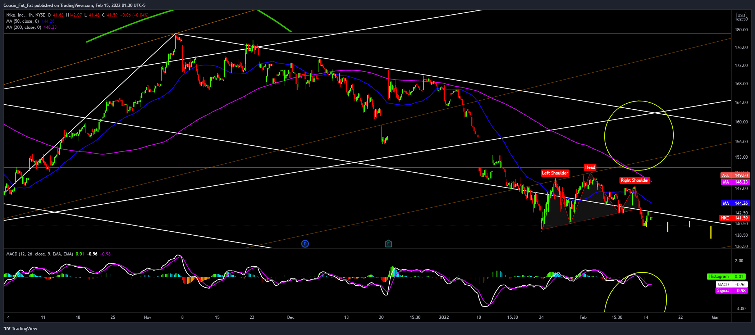Click the '2022' label on time axis
The height and width of the screenshot is (335, 755).
pyautogui.click(x=444, y=317)
